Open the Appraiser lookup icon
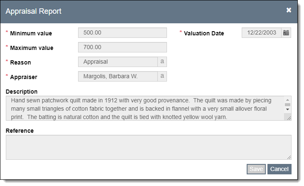 (162, 76)
